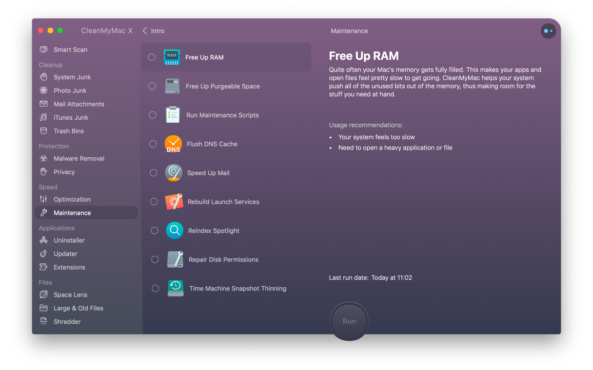
Task: Click the Malware Removal biohazard icon
Action: point(44,158)
